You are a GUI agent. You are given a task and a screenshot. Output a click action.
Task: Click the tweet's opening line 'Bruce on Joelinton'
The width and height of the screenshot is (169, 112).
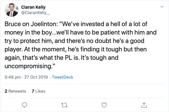pos(31,24)
